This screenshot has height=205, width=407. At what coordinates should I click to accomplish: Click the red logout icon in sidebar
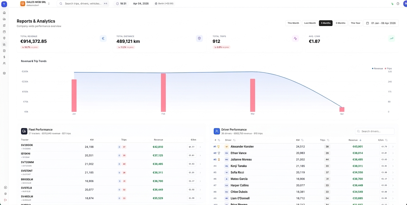[5, 200]
